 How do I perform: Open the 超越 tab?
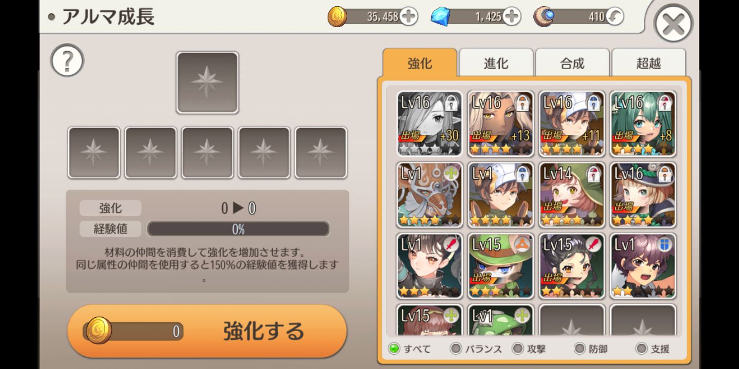[x=649, y=63]
